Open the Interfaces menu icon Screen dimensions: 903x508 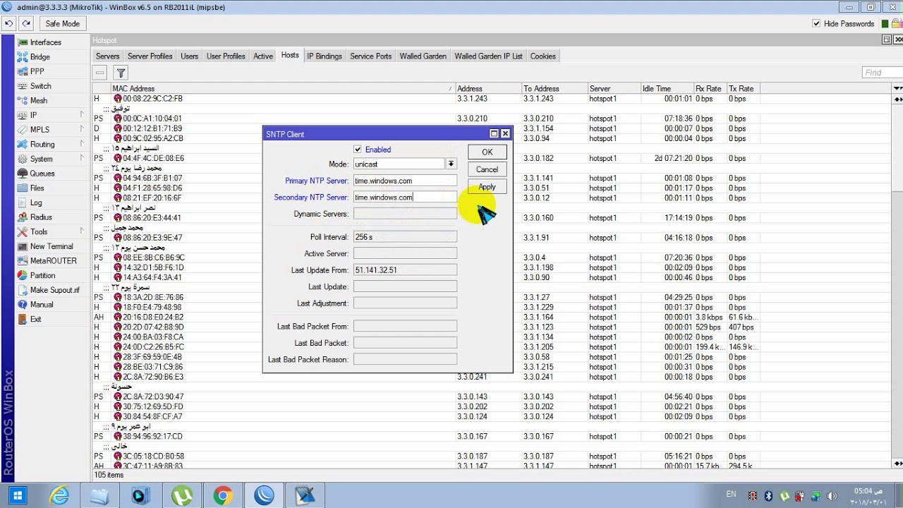click(23, 42)
